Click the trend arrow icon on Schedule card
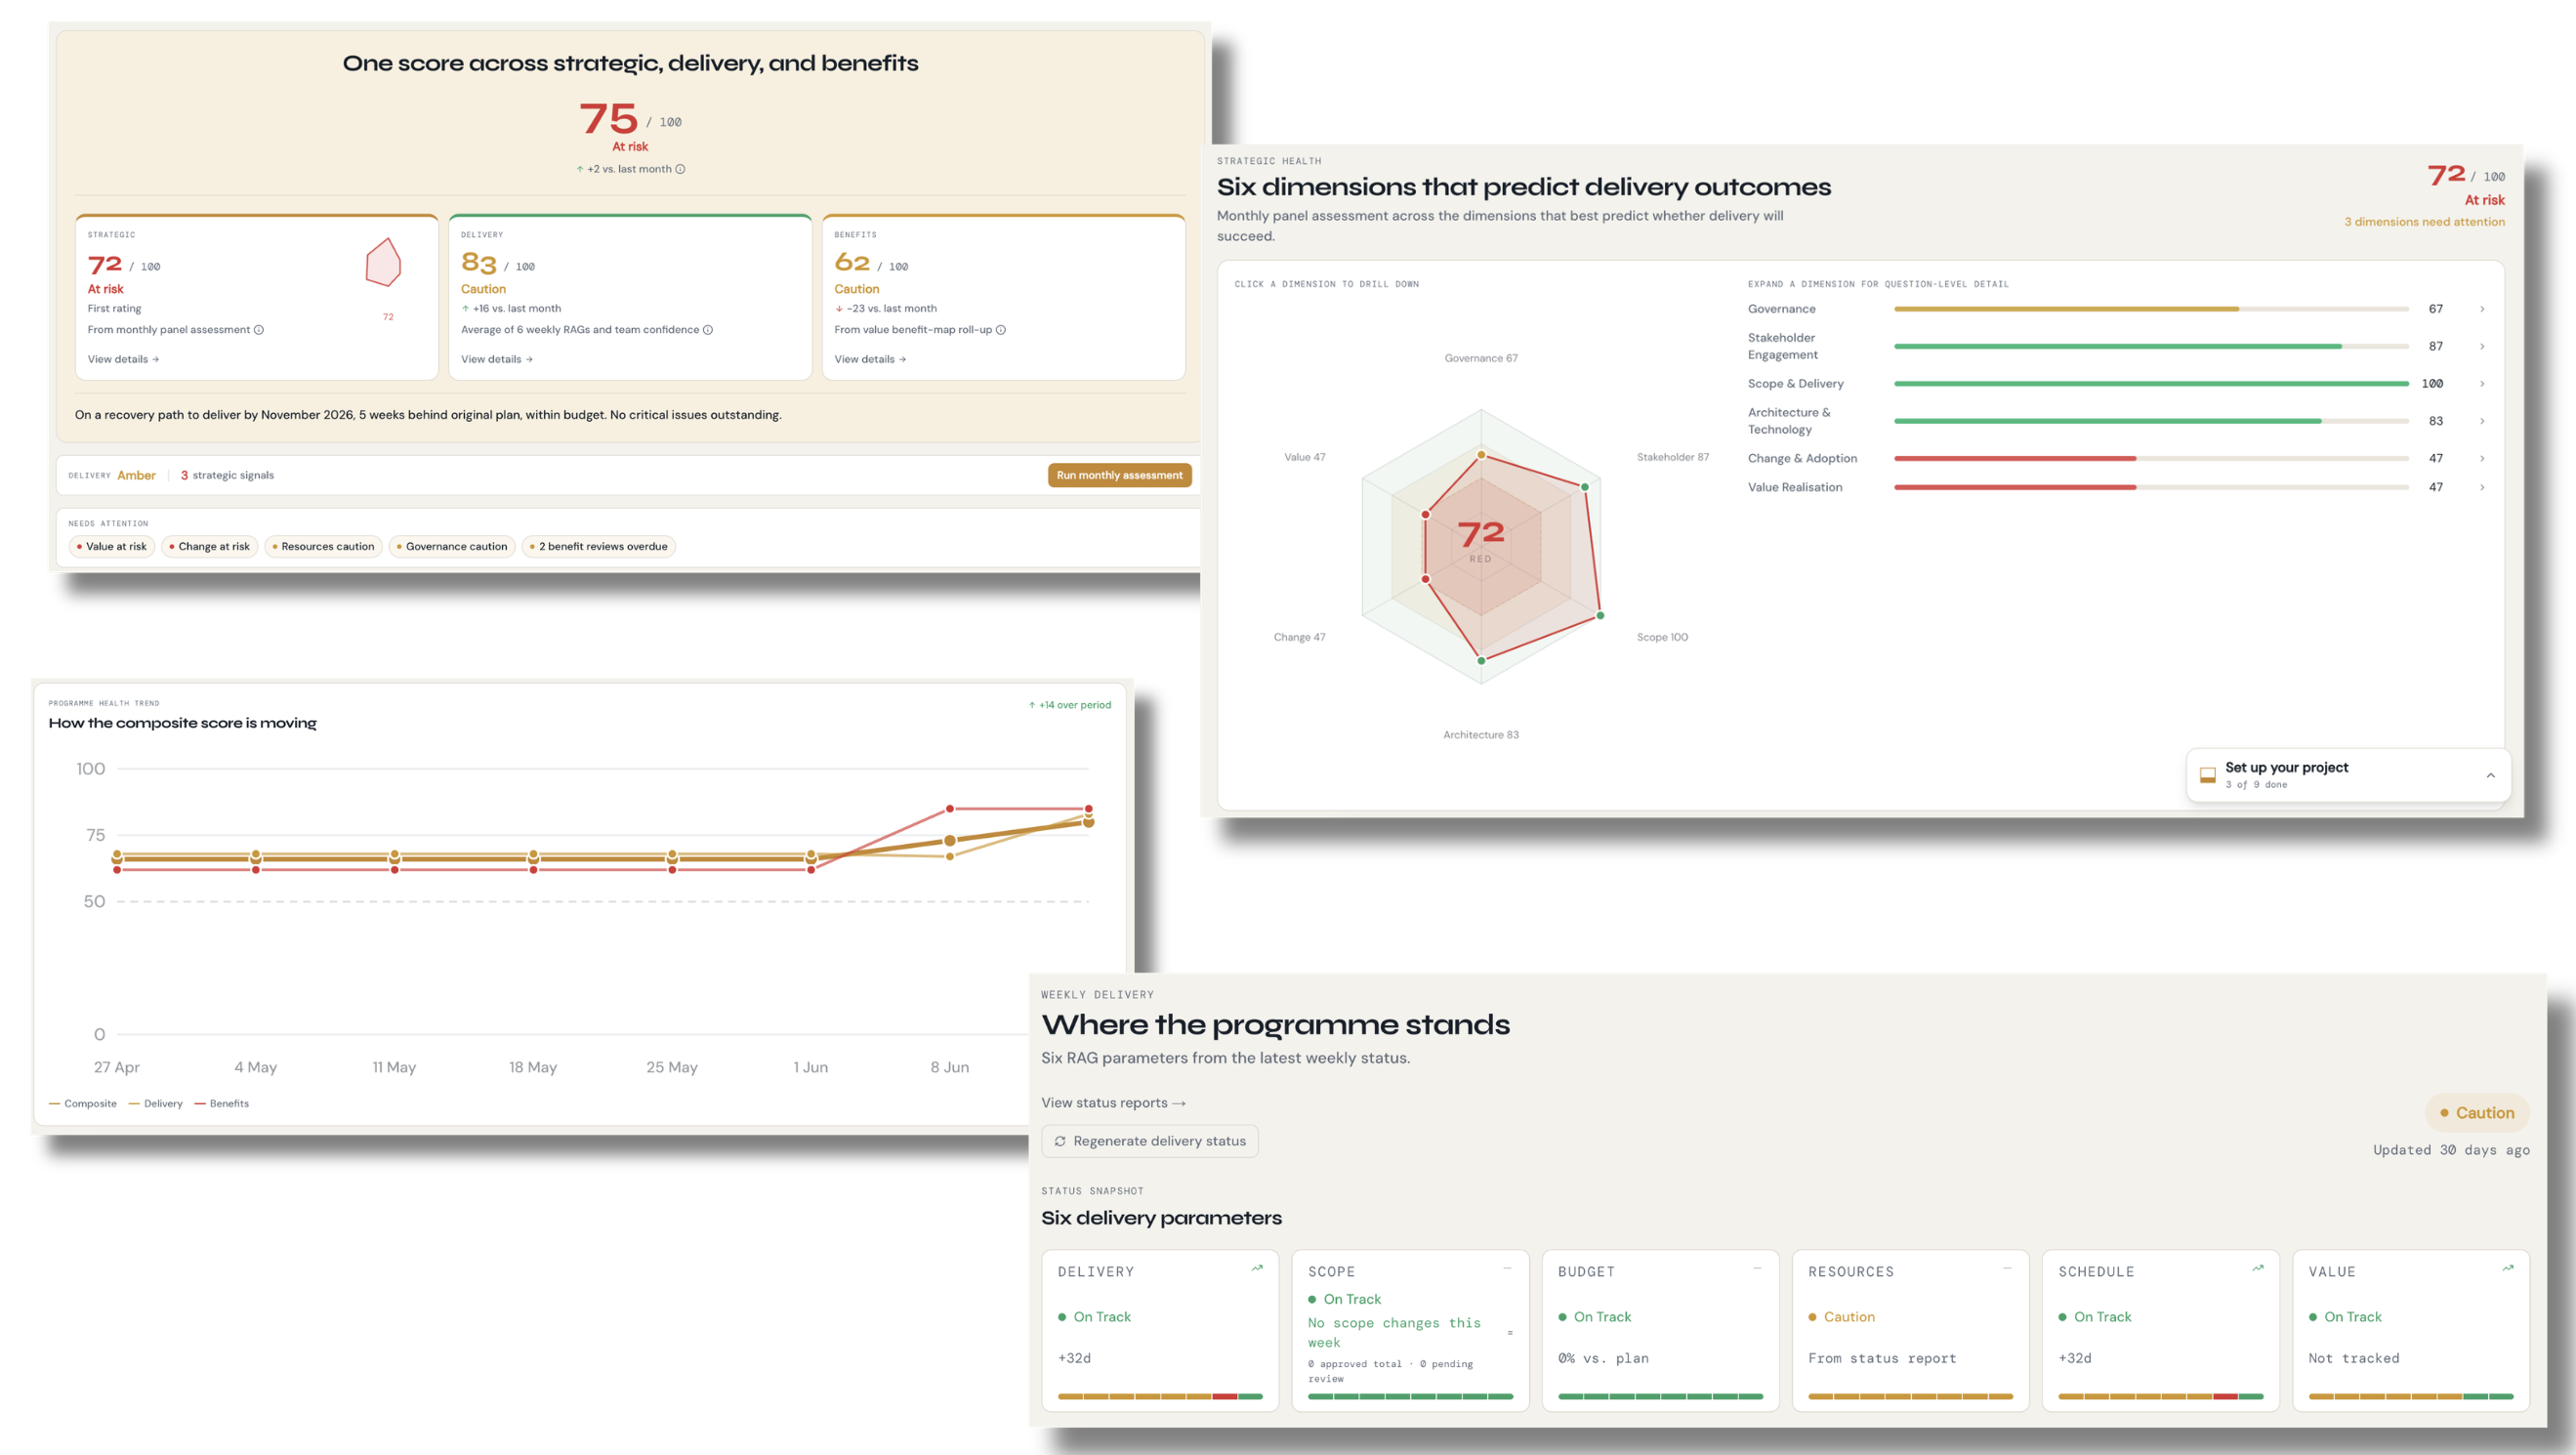 [2258, 1269]
